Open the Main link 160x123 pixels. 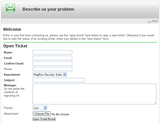(x=155, y=21)
